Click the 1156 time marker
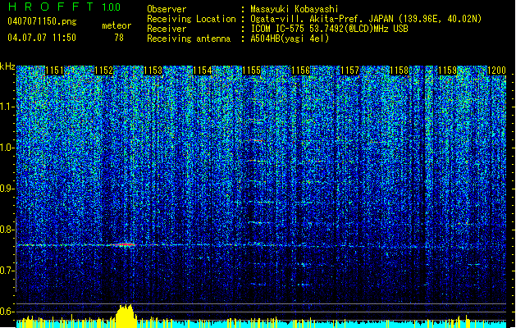 300,71
